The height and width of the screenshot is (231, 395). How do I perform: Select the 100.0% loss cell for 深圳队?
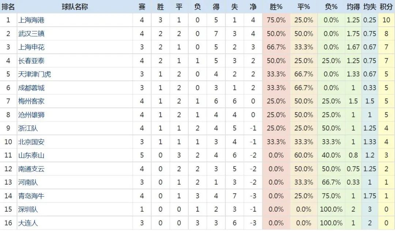[331, 209]
